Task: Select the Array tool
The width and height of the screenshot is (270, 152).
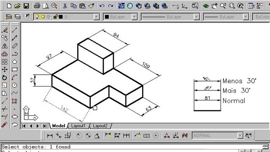Action: click(5, 62)
